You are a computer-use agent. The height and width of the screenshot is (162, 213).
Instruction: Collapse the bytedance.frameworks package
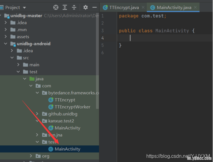(37, 93)
